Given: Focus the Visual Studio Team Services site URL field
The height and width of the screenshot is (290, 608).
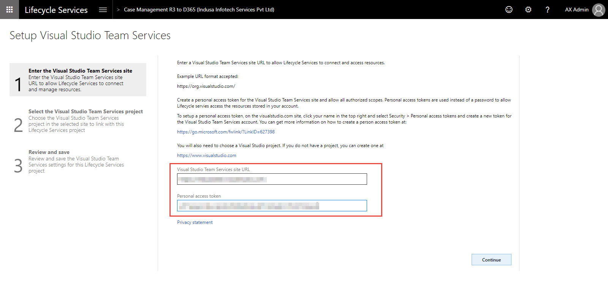Looking at the screenshot, I should click(272, 179).
